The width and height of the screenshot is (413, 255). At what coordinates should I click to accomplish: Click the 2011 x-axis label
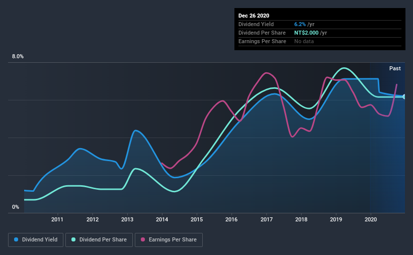point(57,219)
